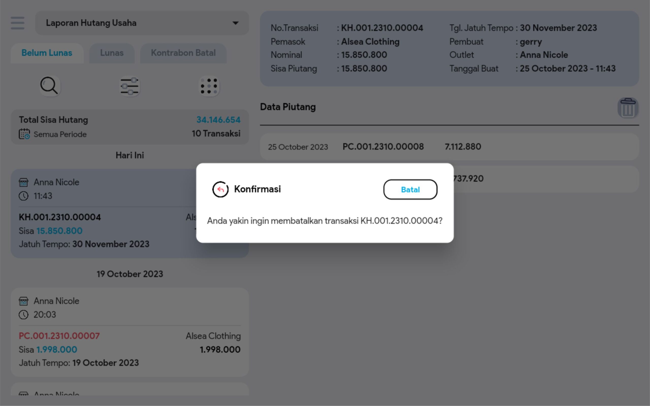
Task: Click the dotted grid menu icon
Action: [x=209, y=86]
